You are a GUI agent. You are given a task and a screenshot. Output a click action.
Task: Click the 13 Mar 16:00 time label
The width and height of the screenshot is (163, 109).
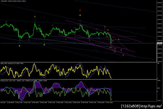coord(68,103)
